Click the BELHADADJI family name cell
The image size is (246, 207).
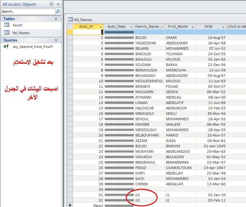click(x=149, y=76)
